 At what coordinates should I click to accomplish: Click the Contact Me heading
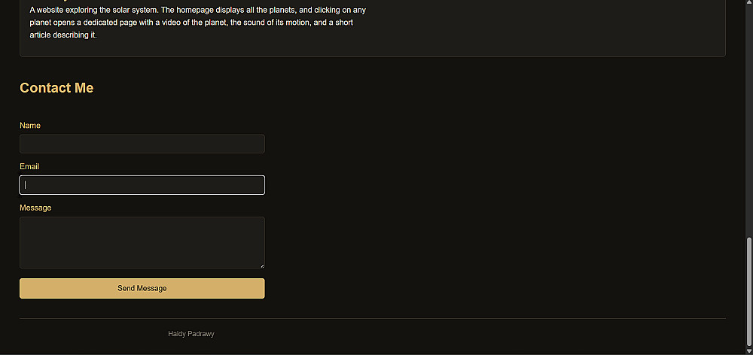tap(56, 88)
